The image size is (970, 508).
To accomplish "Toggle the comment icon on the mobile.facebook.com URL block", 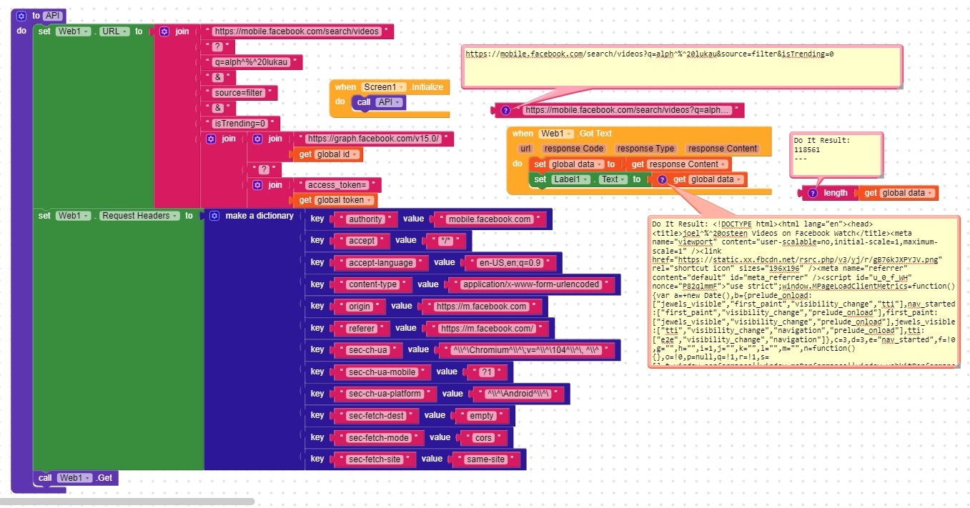I will [x=505, y=110].
